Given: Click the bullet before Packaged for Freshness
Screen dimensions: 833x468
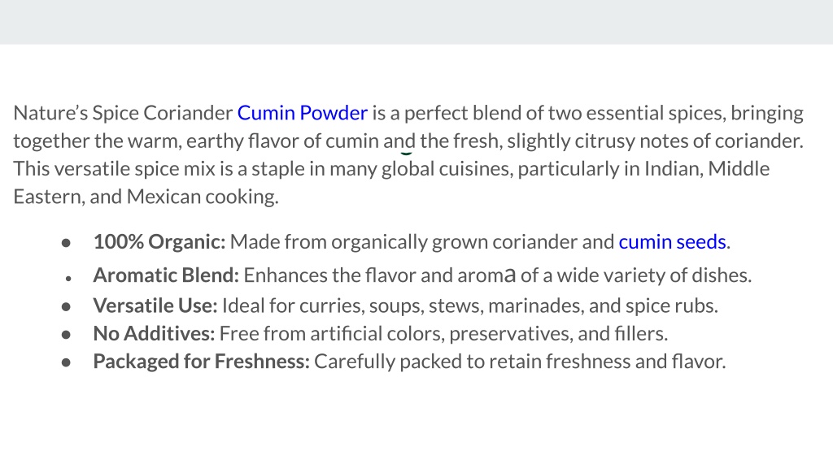Looking at the screenshot, I should click(x=66, y=362).
